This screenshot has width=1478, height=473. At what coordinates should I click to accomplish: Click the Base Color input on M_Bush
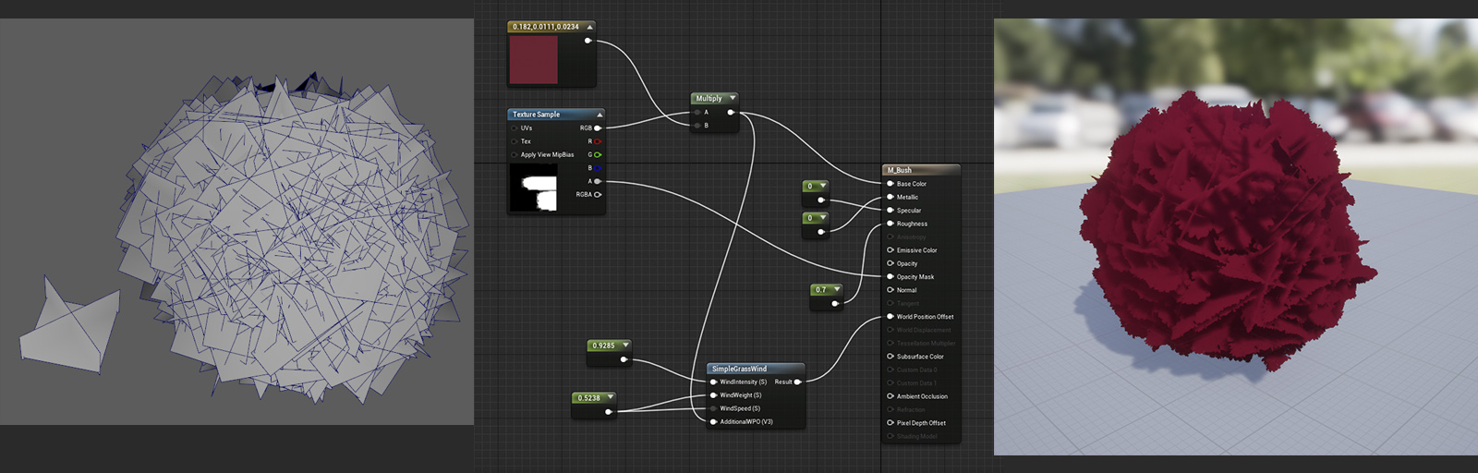(890, 184)
